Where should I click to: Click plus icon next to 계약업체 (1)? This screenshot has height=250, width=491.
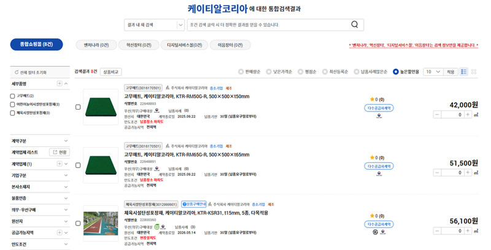click(60, 164)
